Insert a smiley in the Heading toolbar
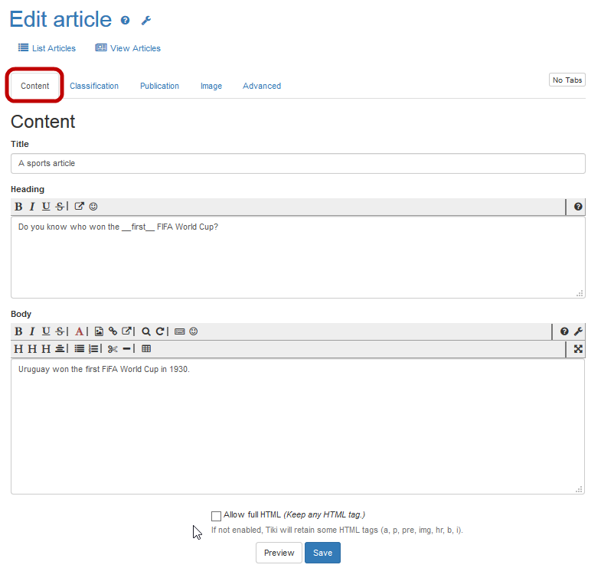The image size is (601, 568). 93,207
